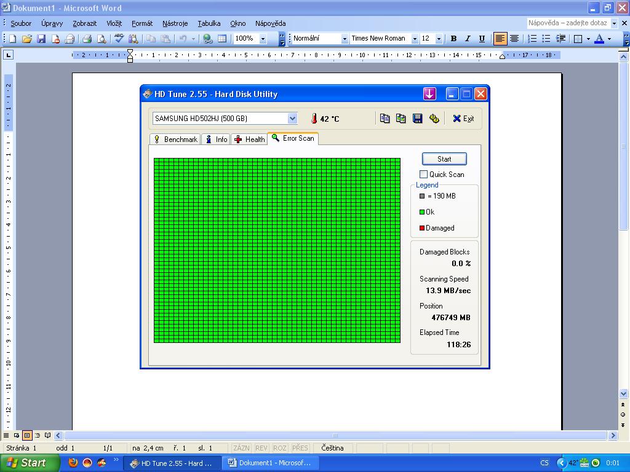The width and height of the screenshot is (630, 472).
Task: Toggle Underline formatting
Action: tap(482, 39)
